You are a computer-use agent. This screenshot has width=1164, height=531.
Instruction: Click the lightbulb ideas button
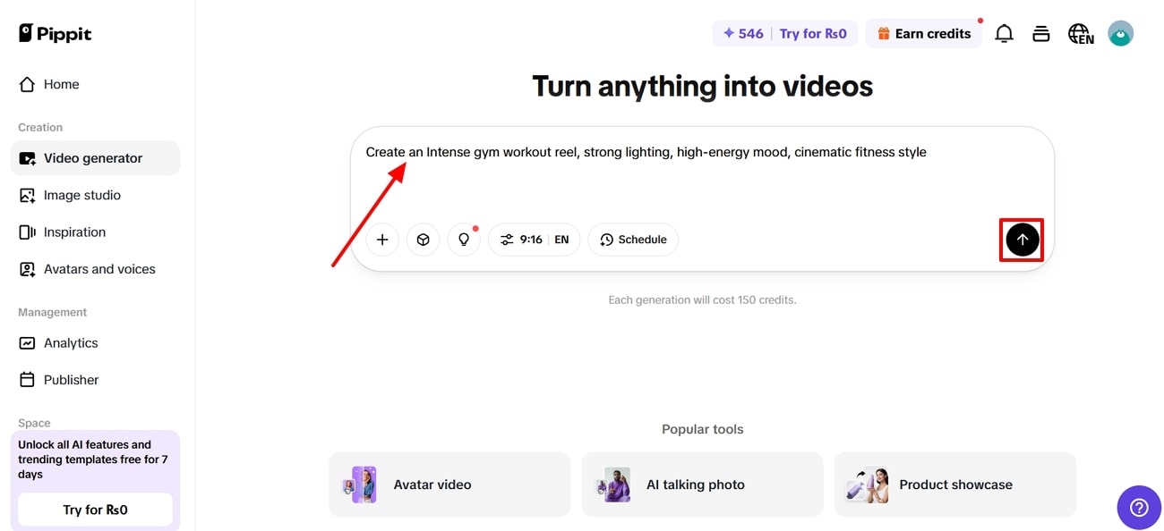(x=464, y=240)
